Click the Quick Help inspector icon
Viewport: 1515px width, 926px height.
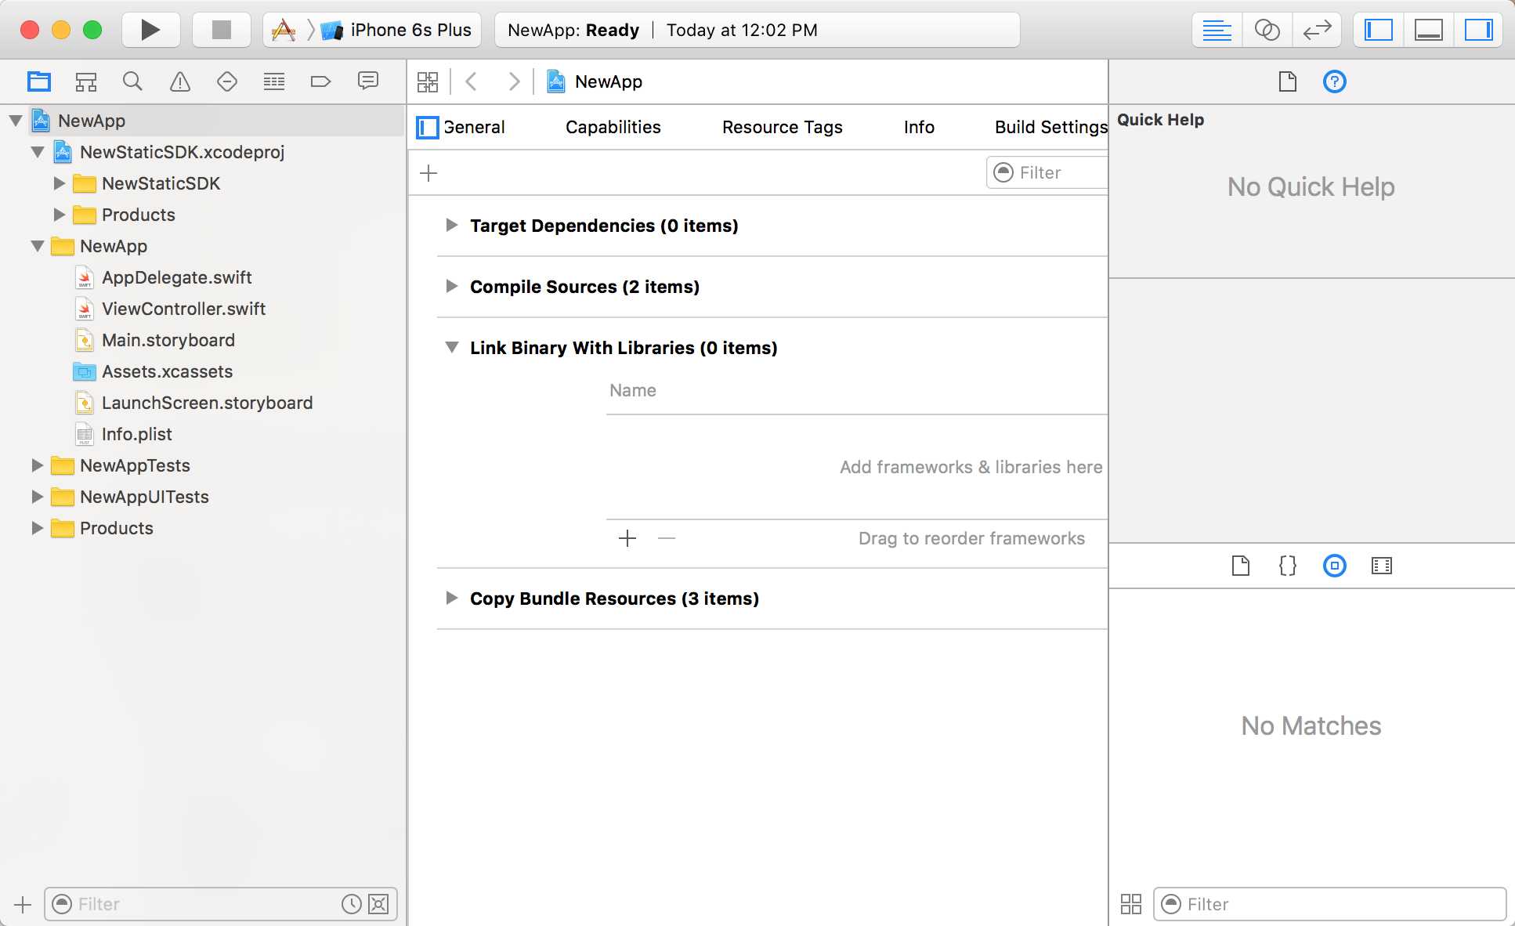[x=1333, y=81]
